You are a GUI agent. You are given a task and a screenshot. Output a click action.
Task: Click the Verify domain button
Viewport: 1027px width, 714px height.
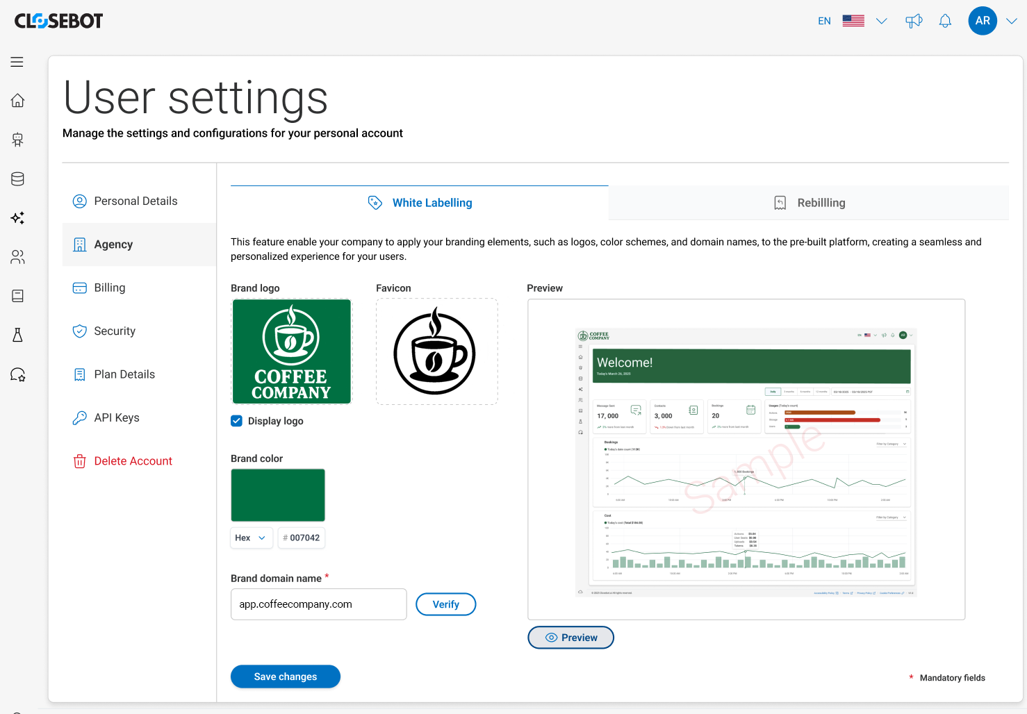coord(446,604)
